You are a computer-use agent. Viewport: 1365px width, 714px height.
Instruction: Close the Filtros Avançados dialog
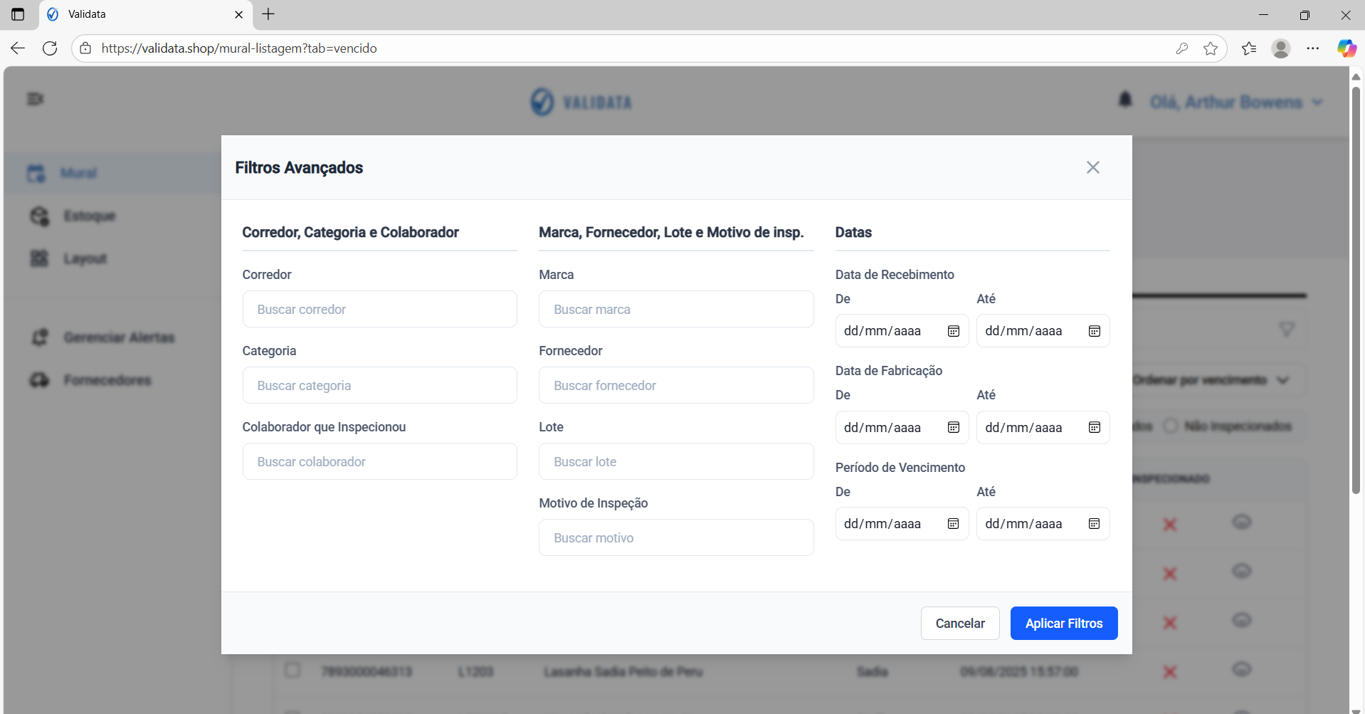coord(1092,167)
